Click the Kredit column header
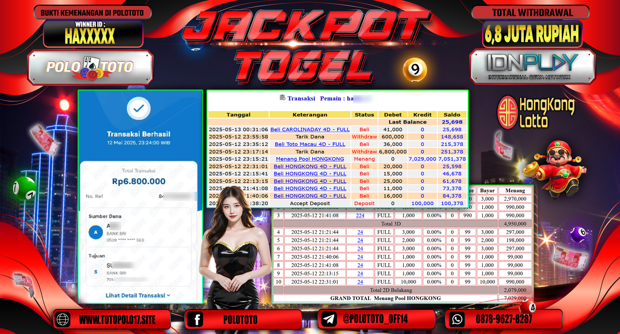 coord(422,115)
